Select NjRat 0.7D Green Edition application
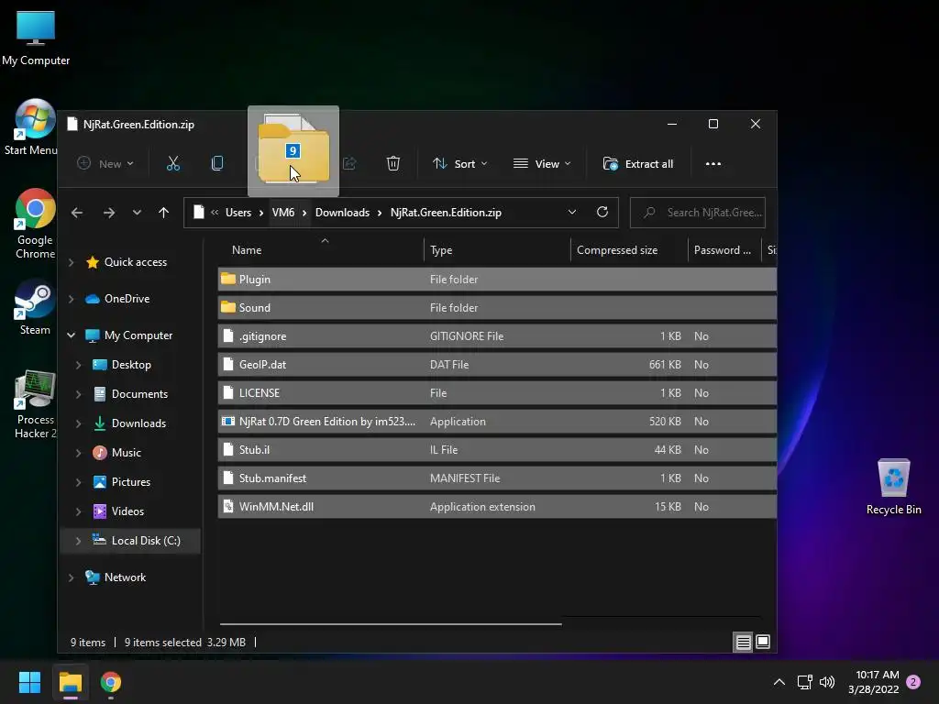Viewport: 939px width, 704px height. [497, 422]
